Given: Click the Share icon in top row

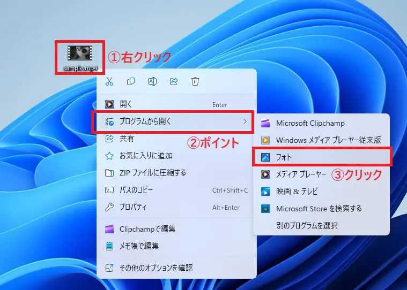Looking at the screenshot, I should pyautogui.click(x=174, y=81).
